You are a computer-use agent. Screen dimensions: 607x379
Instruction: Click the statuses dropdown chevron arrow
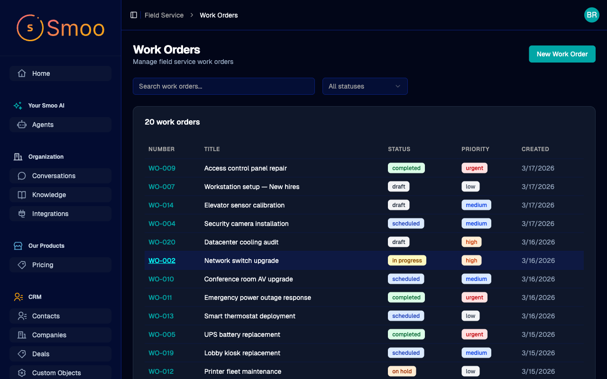pos(398,86)
